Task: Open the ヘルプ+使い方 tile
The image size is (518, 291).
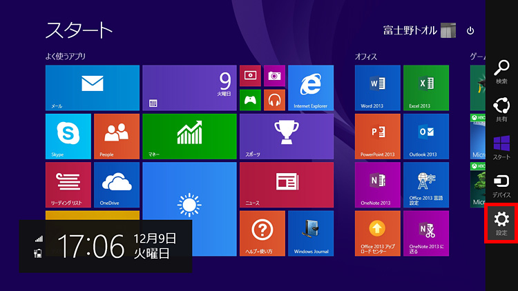Action: [x=262, y=233]
